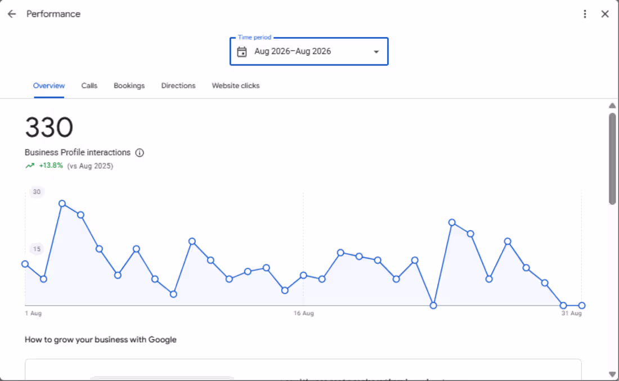619x381 pixels.
Task: Close the Performance panel with the X
Action: (605, 14)
